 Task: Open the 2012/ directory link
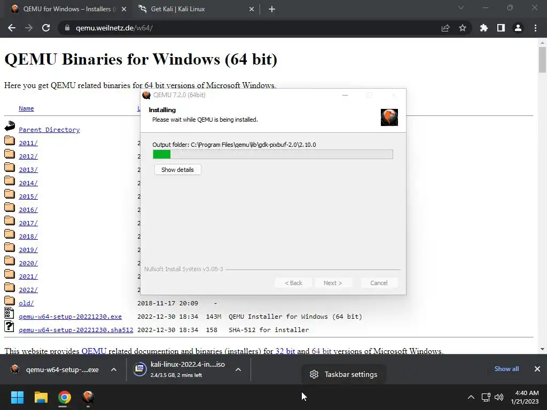click(28, 156)
